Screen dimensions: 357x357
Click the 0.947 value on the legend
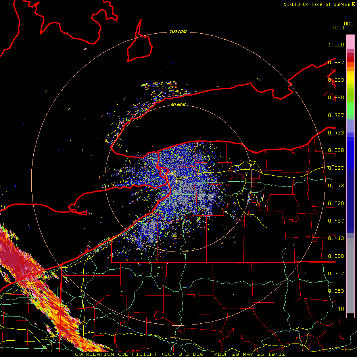[336, 62]
